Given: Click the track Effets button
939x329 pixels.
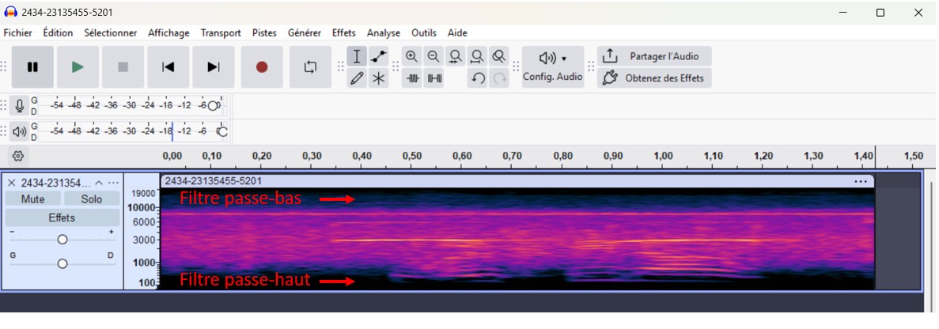Looking at the screenshot, I should click(x=62, y=217).
